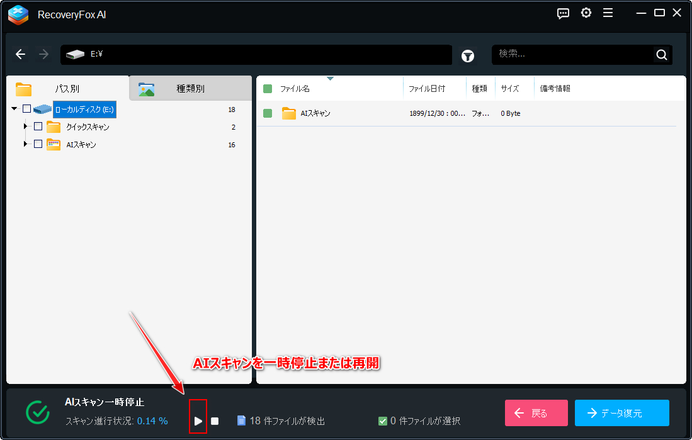Screen dimensions: 692x440
Task: Click the 1899/12/30 date cell
Action: click(x=437, y=113)
